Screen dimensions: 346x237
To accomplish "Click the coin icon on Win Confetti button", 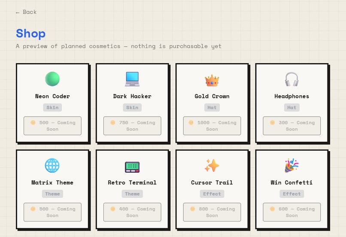I will [x=272, y=209].
